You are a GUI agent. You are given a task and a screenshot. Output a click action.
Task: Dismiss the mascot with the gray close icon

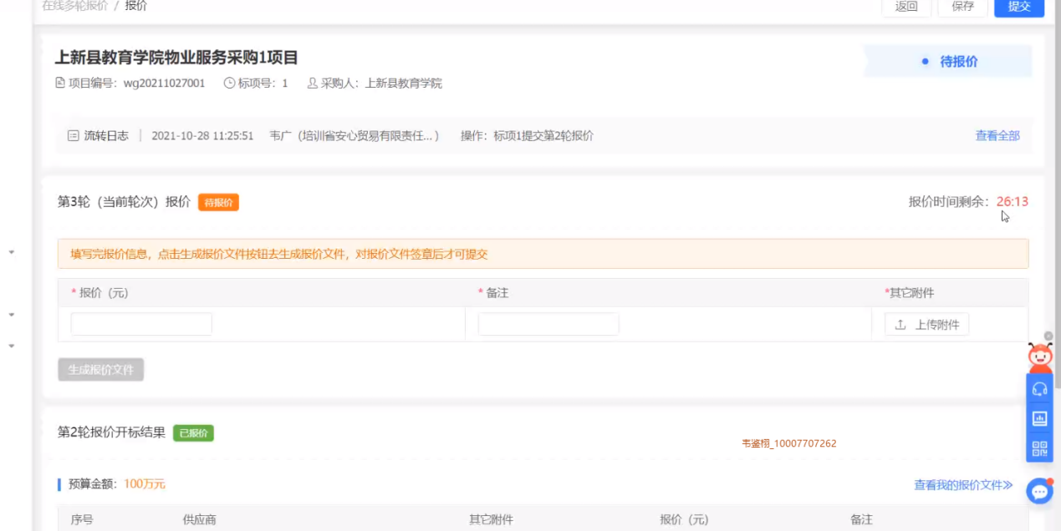pyautogui.click(x=1048, y=336)
